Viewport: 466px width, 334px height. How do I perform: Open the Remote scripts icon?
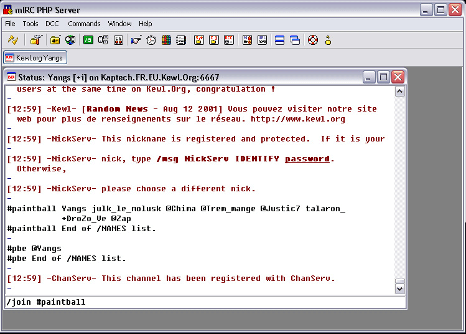coord(119,40)
